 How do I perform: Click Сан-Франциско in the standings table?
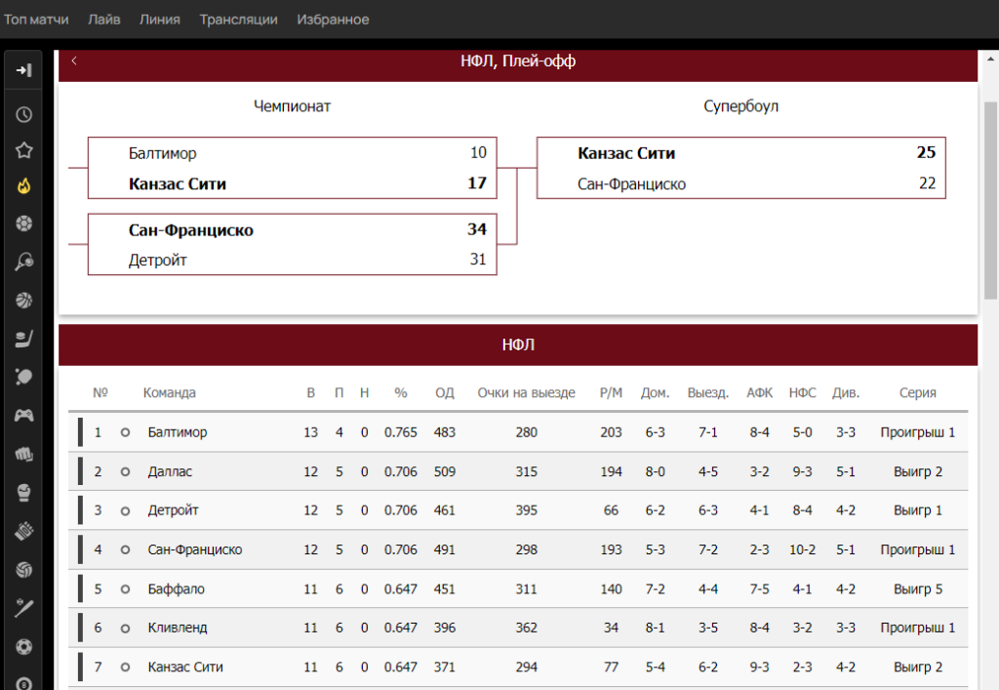click(195, 549)
